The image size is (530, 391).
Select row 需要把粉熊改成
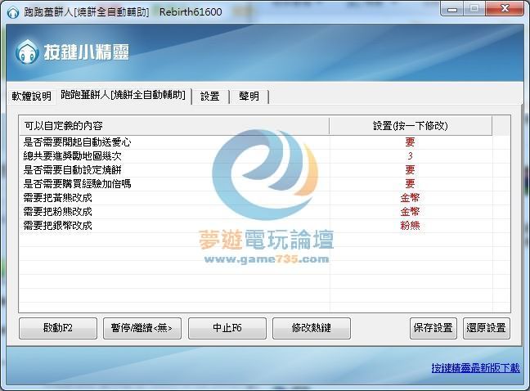click(256, 212)
